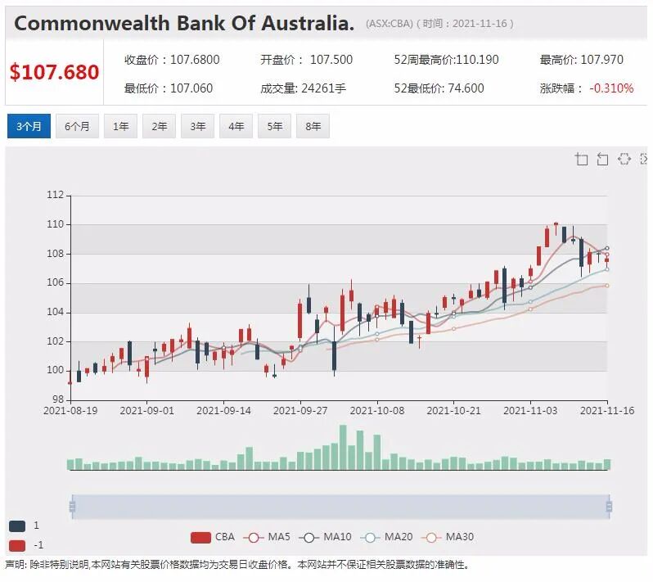Toggle the MA5 line legend
Viewport: 653px width, 582px height.
267,537
